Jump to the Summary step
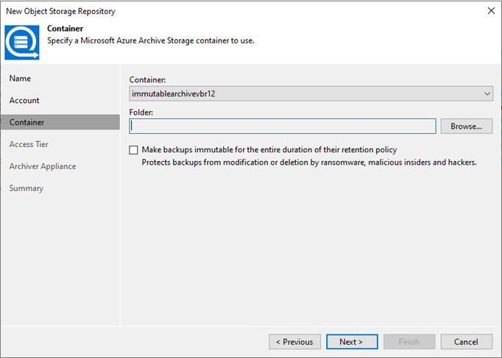 26,188
